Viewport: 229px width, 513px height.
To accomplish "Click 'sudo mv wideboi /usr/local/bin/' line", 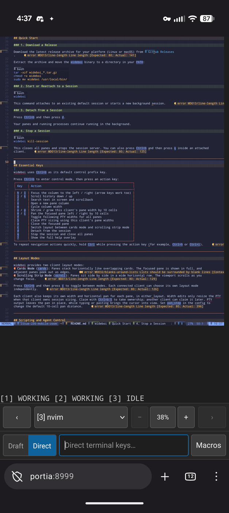I will 40,79.
